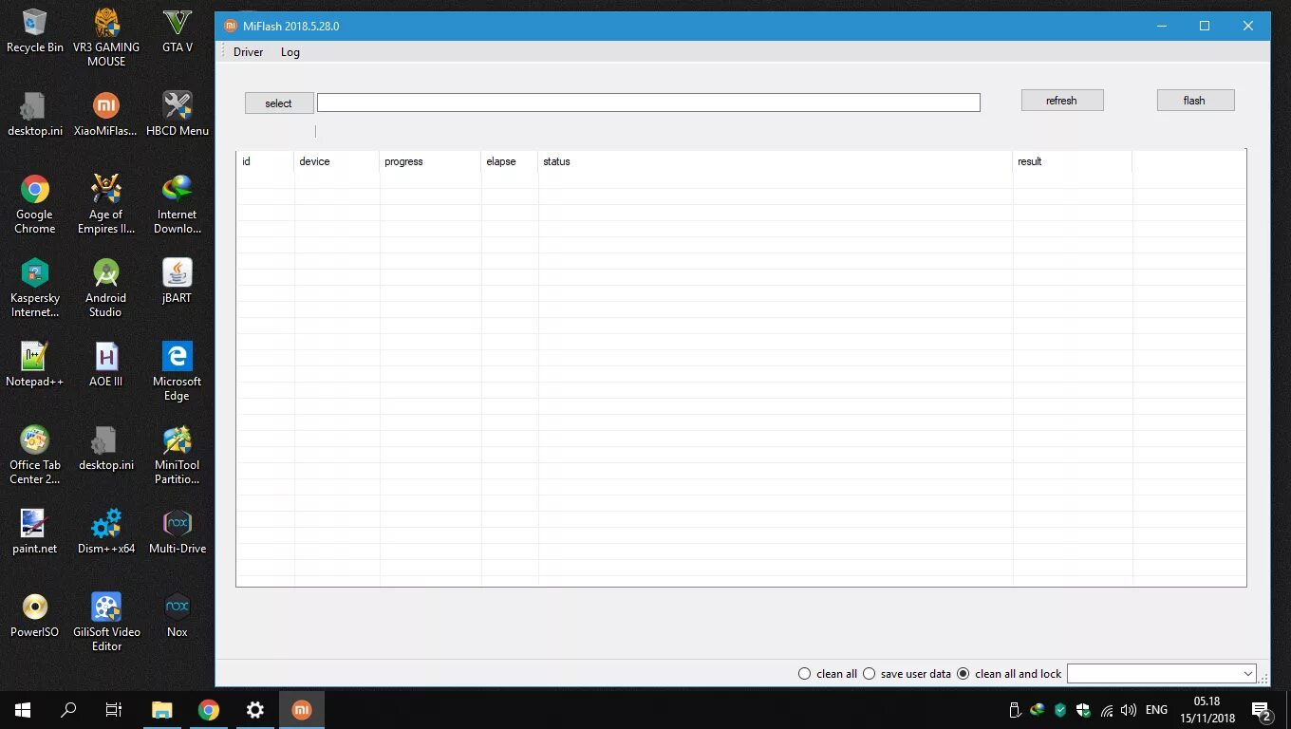Open the Driver menu in MiFlash
Image resolution: width=1291 pixels, height=729 pixels.
[x=248, y=52]
